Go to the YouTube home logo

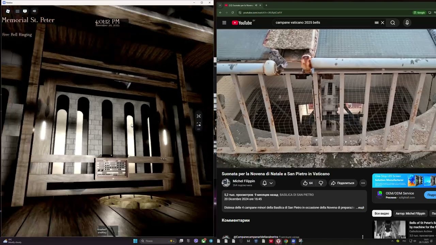coord(242,23)
